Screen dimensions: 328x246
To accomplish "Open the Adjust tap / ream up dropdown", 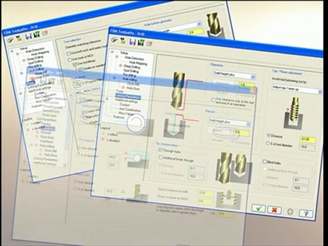I will click(x=297, y=89).
